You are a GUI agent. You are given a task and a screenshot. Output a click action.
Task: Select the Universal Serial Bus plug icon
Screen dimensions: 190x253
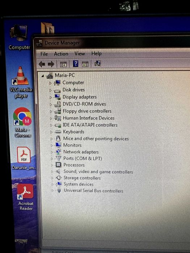[x=59, y=190]
